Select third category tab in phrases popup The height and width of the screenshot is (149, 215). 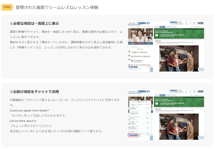(x=147, y=104)
